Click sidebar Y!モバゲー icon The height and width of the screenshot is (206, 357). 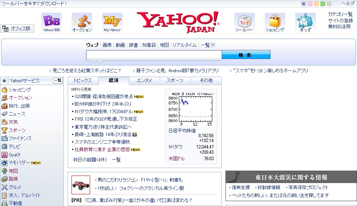pos(5,163)
